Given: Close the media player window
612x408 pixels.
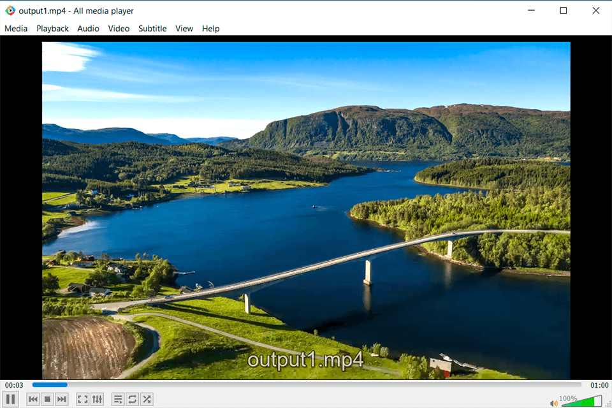Looking at the screenshot, I should coord(595,11).
